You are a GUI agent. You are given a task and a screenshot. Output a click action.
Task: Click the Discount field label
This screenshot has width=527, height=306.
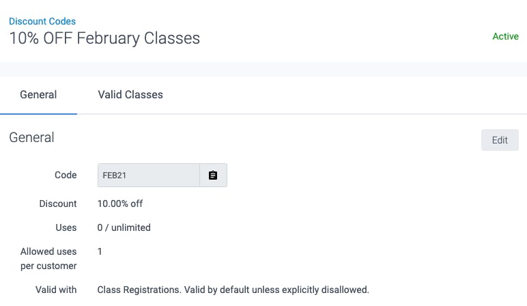pyautogui.click(x=58, y=204)
